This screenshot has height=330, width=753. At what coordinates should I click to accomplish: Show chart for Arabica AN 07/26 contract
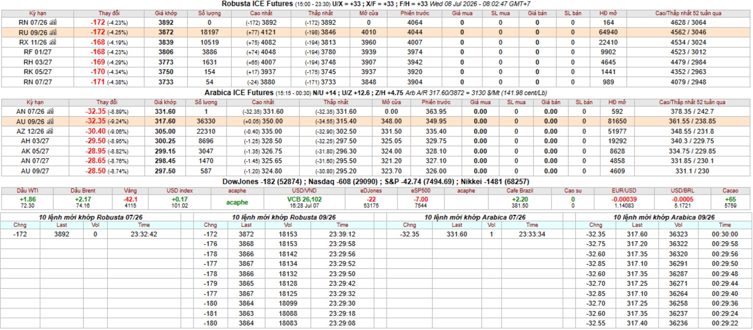[50, 111]
